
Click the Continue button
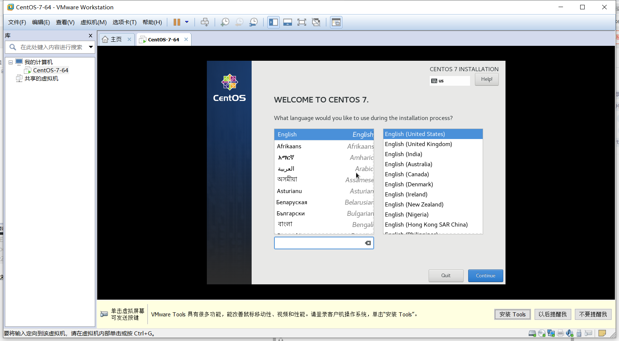[x=485, y=276]
